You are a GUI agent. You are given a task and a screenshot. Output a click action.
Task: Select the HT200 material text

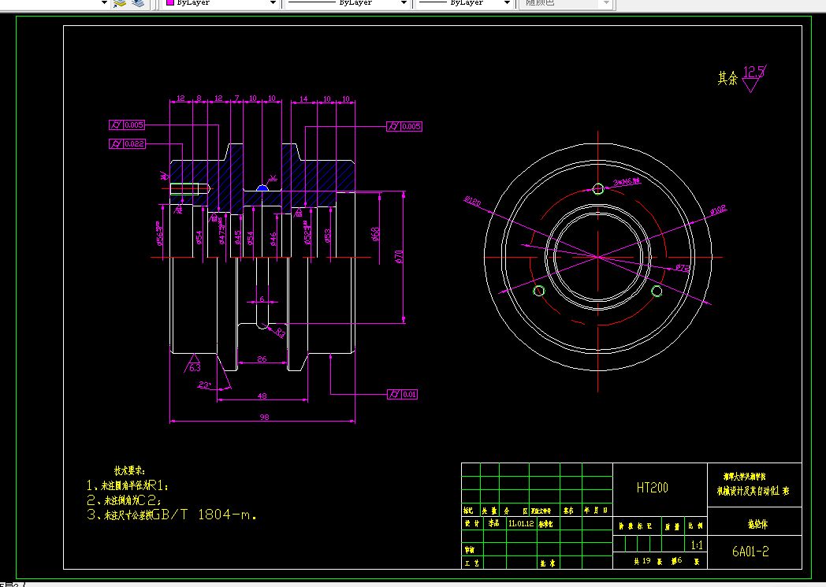pos(652,488)
